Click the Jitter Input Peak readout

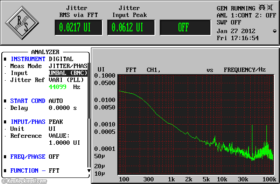(130, 27)
